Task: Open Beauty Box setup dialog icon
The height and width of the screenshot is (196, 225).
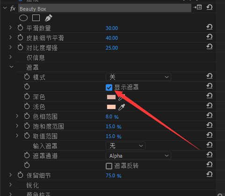Action: pos(197,7)
